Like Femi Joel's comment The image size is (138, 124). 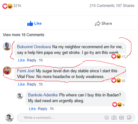tap(22, 84)
